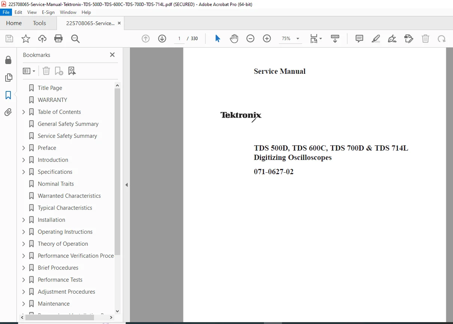Go to next page arrow
The image size is (453, 324).
click(162, 39)
